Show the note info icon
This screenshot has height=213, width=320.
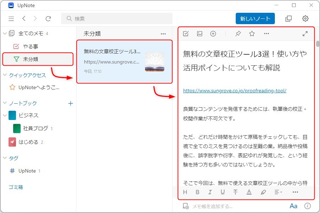[x=308, y=206]
